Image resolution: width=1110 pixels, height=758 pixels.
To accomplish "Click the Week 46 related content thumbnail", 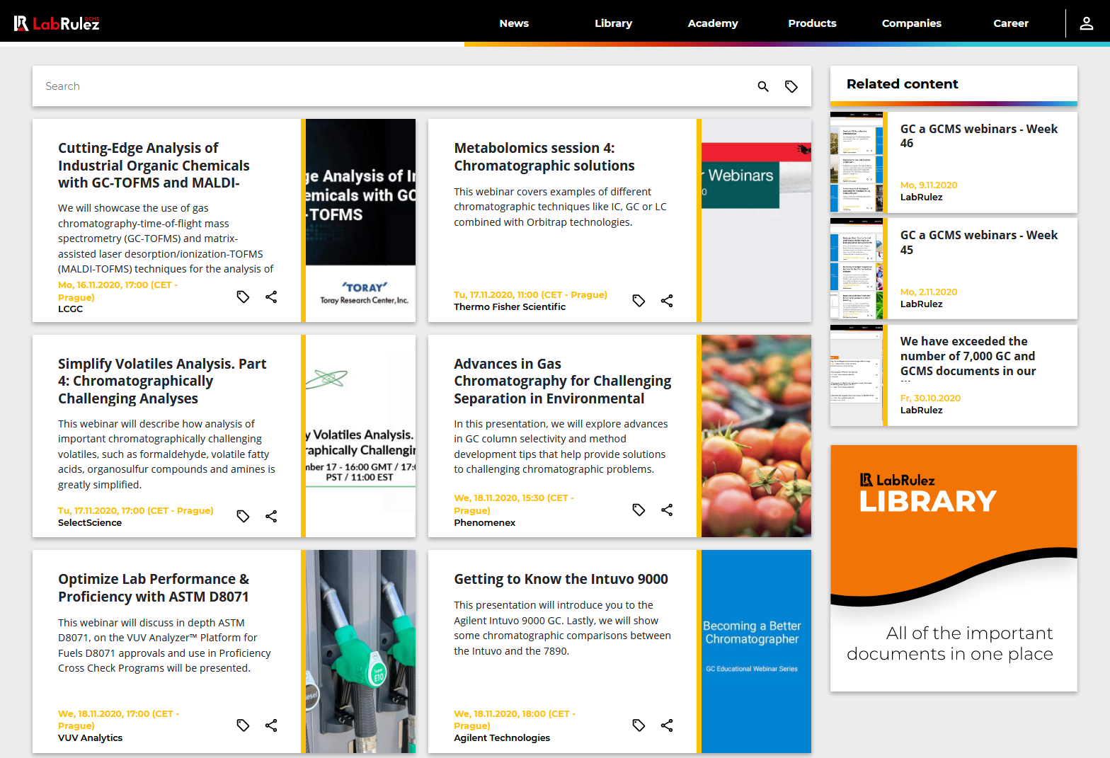I will pyautogui.click(x=857, y=162).
